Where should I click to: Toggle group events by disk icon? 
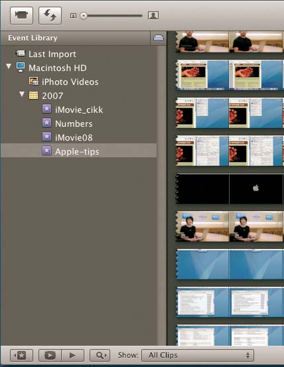pos(159,38)
